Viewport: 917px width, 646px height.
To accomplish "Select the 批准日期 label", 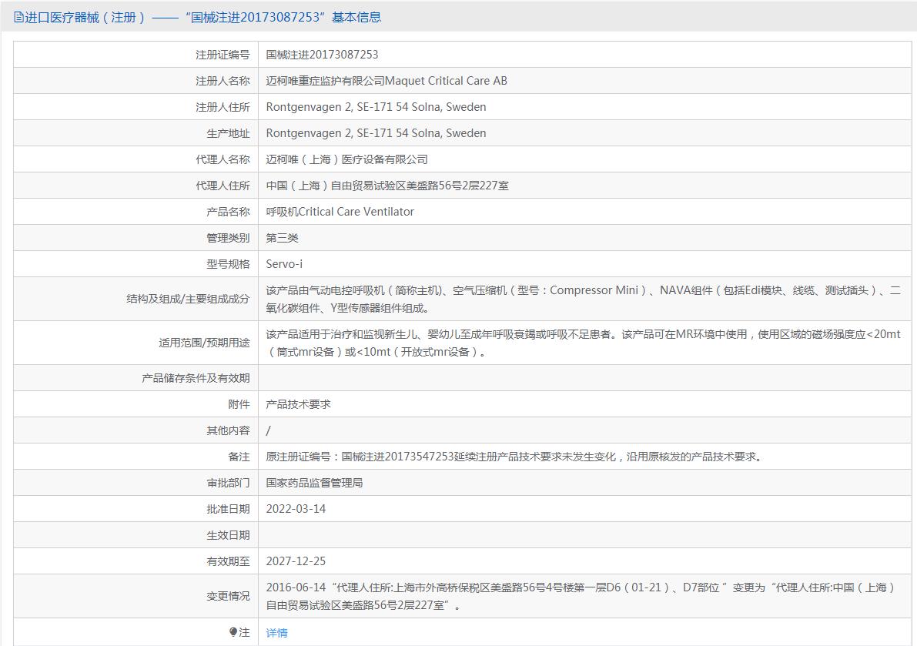I will [228, 509].
